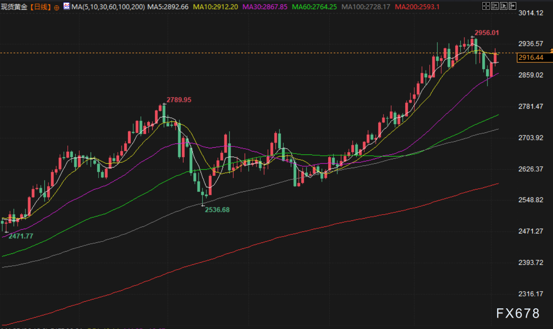Click the 2859.02 axis value
The height and width of the screenshot is (329, 553).
click(x=531, y=75)
